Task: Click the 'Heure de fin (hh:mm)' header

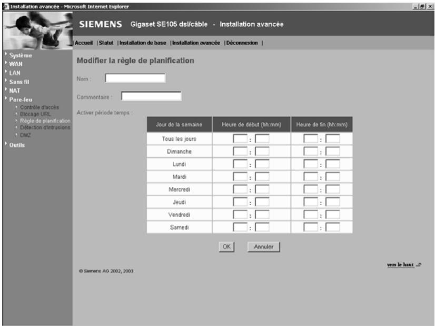Action: point(322,125)
